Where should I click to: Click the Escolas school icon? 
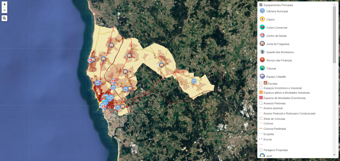[x=265, y=83]
